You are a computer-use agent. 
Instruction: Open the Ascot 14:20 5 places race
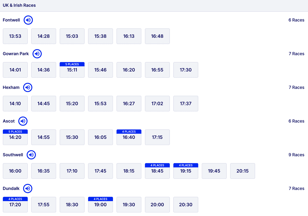pyautogui.click(x=15, y=137)
